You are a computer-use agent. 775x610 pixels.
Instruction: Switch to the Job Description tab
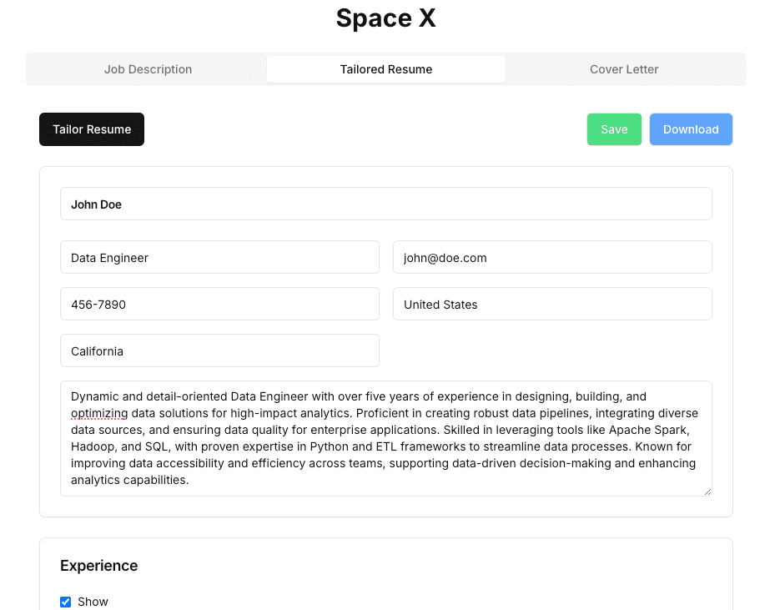tap(148, 69)
